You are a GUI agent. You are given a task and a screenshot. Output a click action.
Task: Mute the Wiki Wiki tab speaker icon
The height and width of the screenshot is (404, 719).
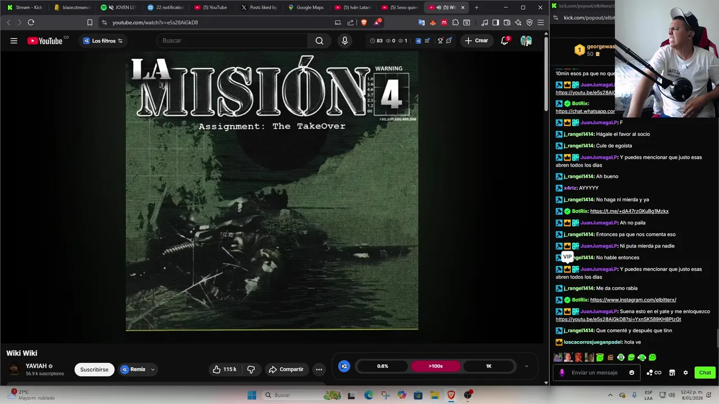pos(439,7)
